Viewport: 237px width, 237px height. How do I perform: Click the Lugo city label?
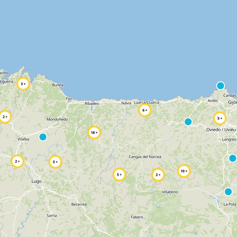[36, 181]
